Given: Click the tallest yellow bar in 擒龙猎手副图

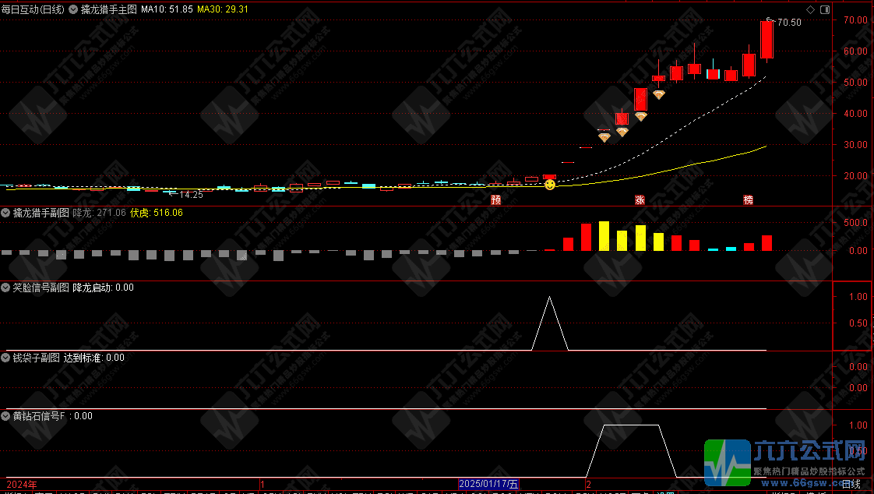Looking at the screenshot, I should [x=604, y=235].
